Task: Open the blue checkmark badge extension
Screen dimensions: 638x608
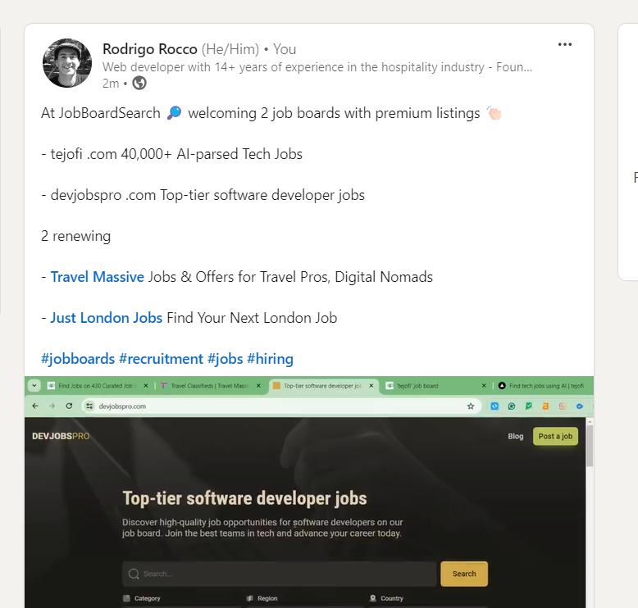Action: 580,406
